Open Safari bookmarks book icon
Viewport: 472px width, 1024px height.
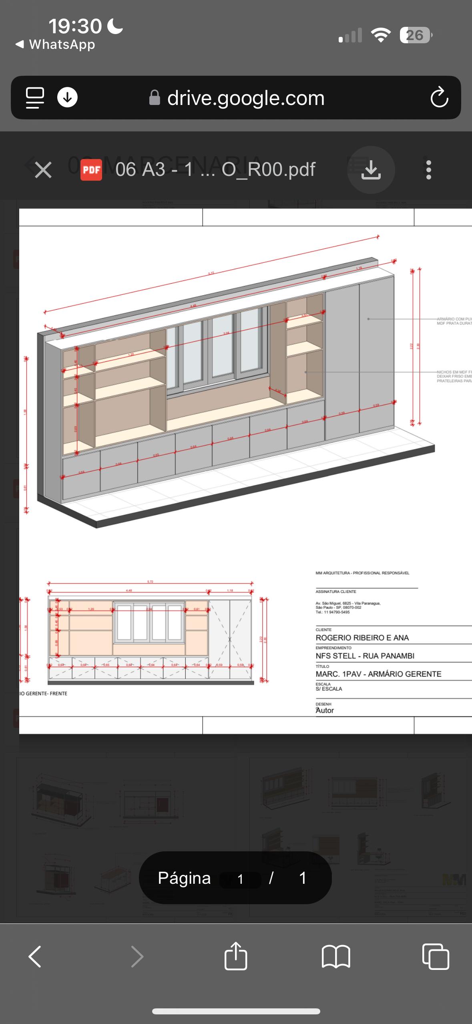click(335, 957)
